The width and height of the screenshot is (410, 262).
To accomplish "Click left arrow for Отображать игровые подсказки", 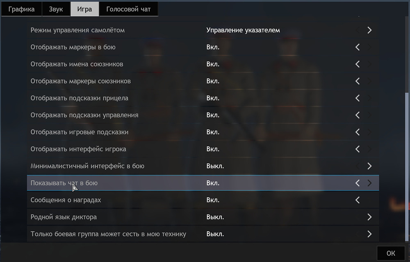I will [x=358, y=132].
